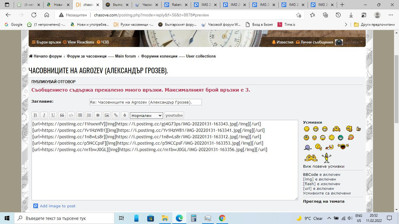Screen dimensions: 399x224
Task: Open browser downloads icon
Action: pos(351,15)
